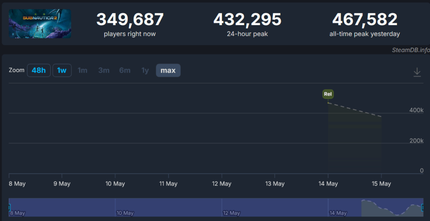This screenshot has height=221, width=430.
Task: Click the Subnautica 2 game thumbnail
Action: pos(40,24)
